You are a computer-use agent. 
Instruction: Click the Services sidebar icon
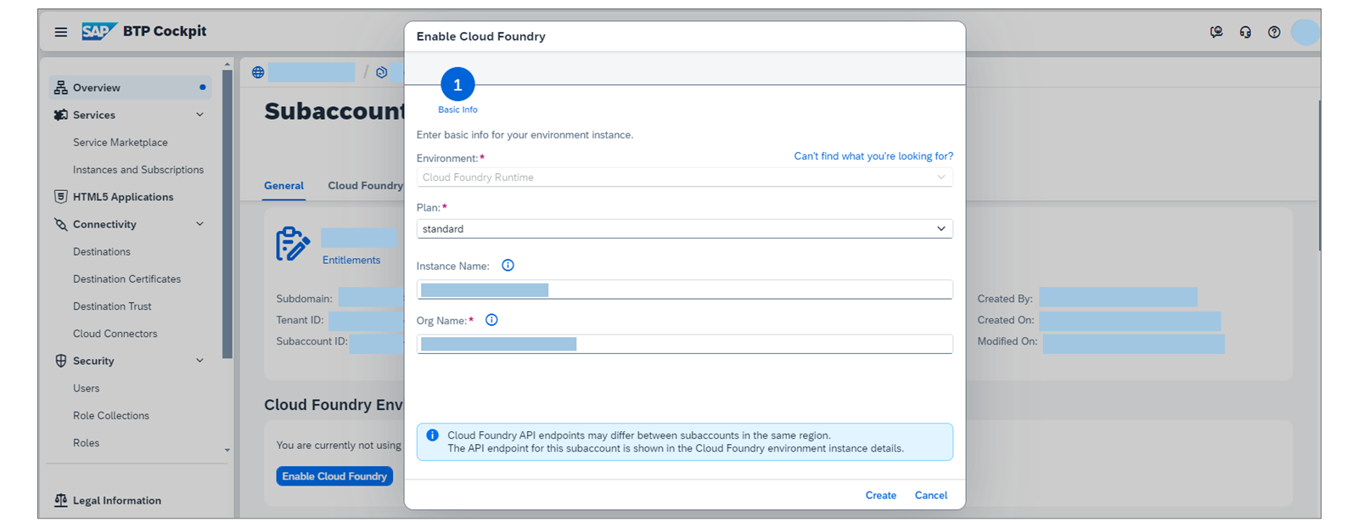click(x=60, y=115)
